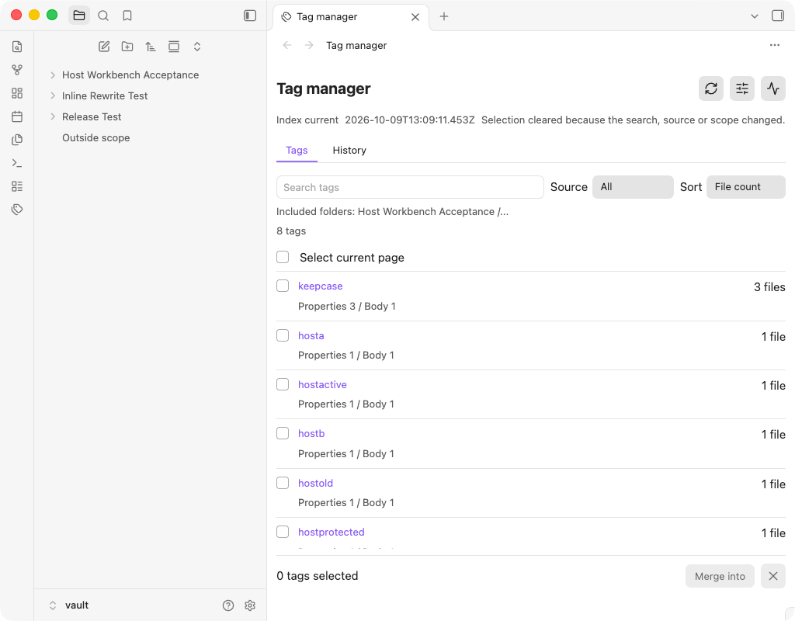
Task: Check the hostold tag checkbox
Action: point(283,483)
